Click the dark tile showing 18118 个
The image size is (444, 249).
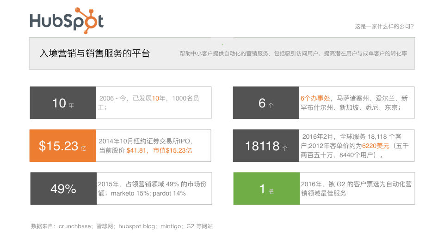tap(266, 146)
